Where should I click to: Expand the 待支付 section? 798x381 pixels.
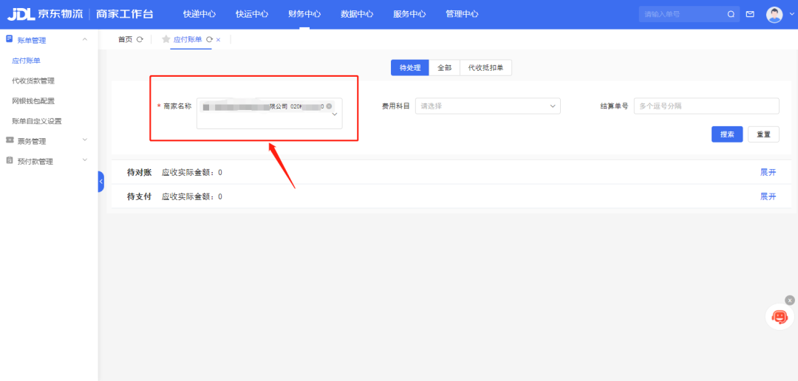[768, 196]
